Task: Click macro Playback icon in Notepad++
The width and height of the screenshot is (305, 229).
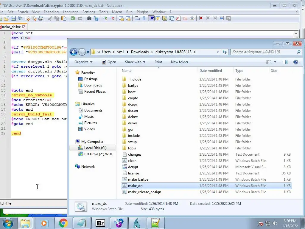Action: [x=215, y=18]
